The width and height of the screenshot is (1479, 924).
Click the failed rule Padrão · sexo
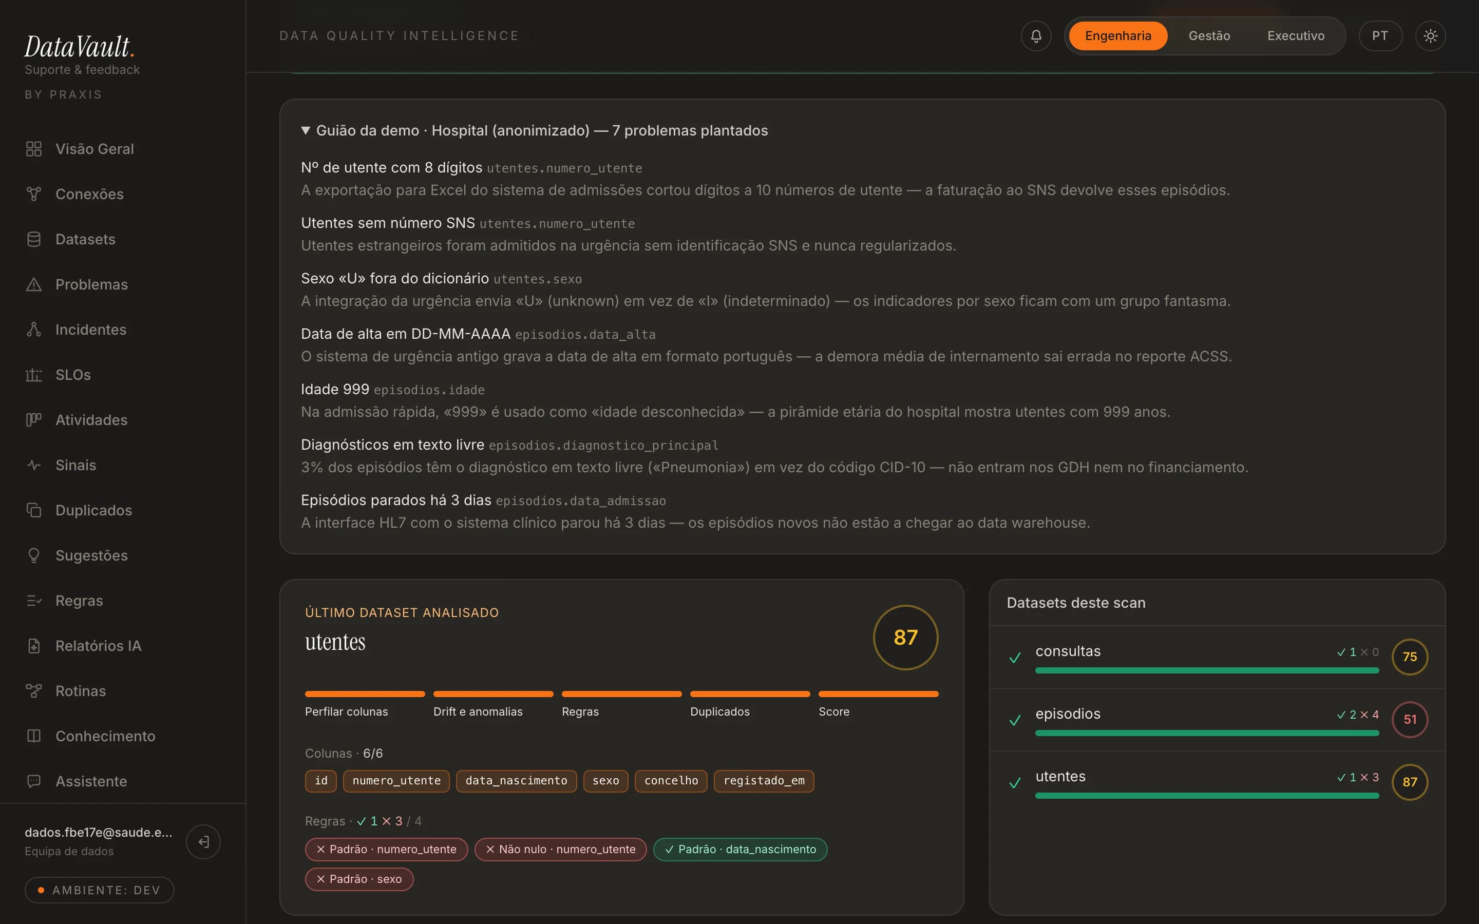(x=359, y=879)
